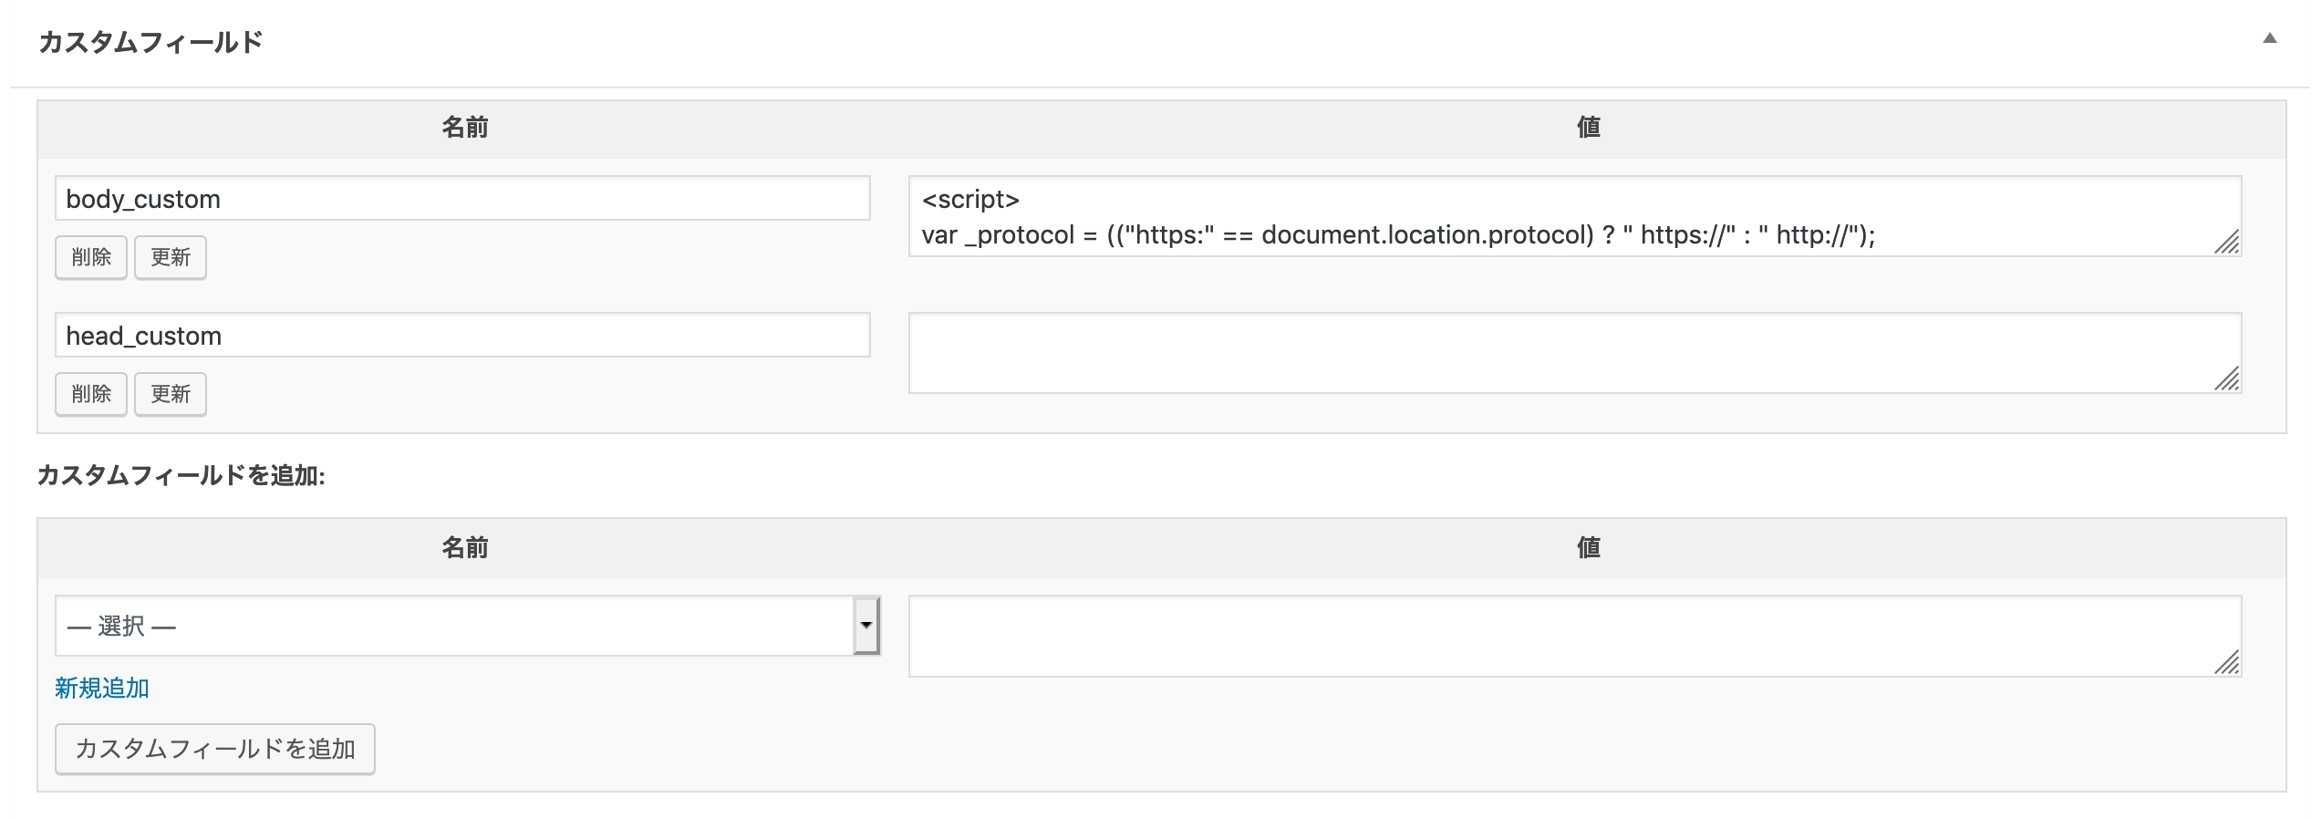Click the body_custom name field

click(462, 198)
